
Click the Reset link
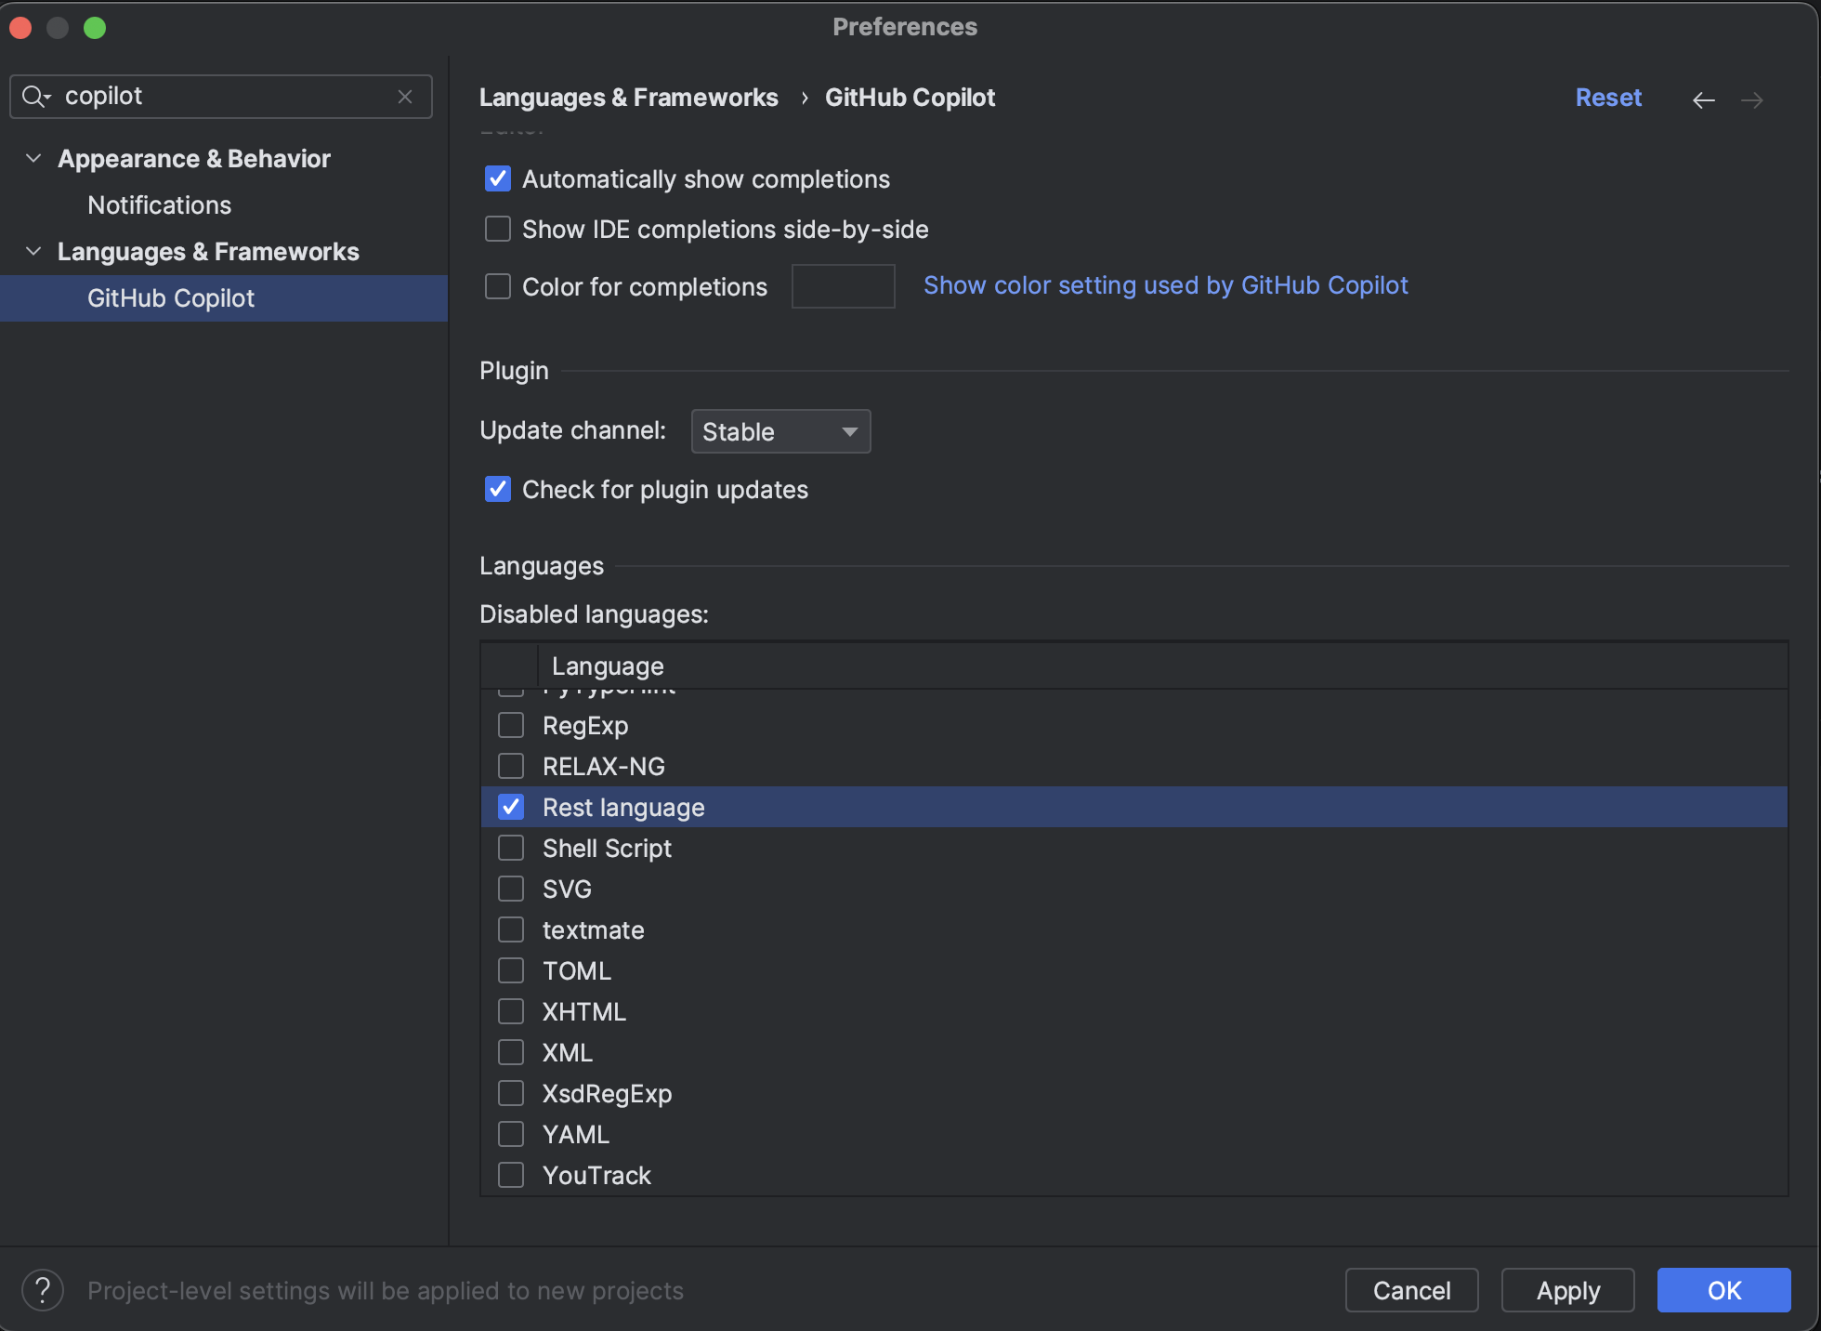(x=1607, y=97)
